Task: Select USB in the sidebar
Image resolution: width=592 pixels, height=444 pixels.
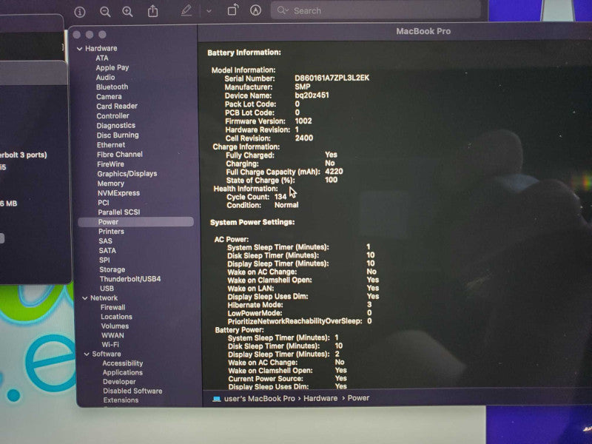Action: click(107, 289)
